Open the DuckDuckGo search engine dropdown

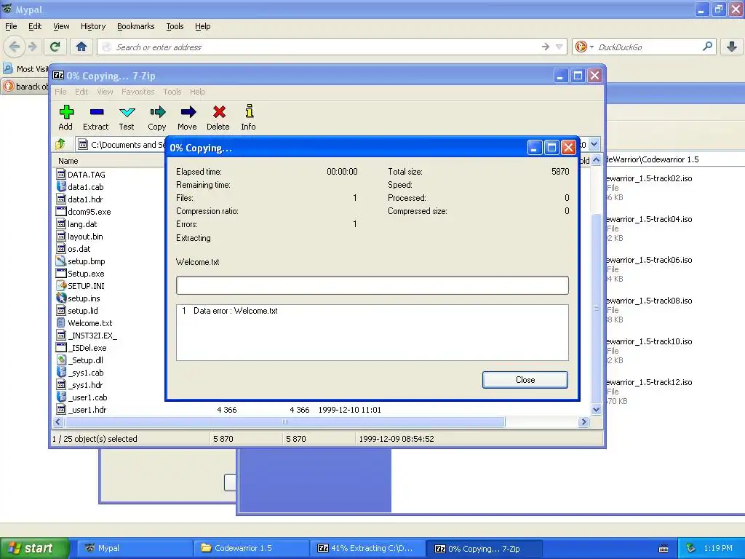(591, 47)
